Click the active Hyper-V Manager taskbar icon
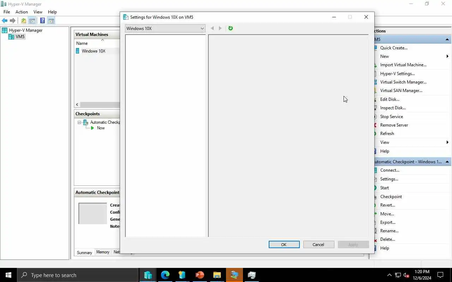This screenshot has height=282, width=452. [x=234, y=275]
